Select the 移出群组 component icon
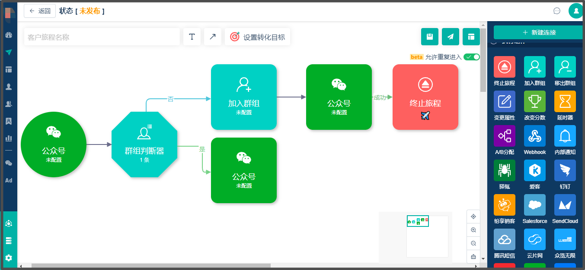585x270 pixels. click(565, 67)
